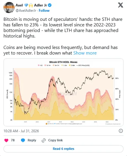This screenshot has width=127, height=156.
Task: Follow Axel Adler Jr
Action: click(x=44, y=11)
